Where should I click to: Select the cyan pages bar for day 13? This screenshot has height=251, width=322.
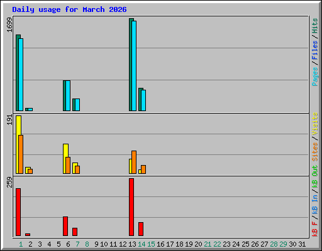pos(134,66)
